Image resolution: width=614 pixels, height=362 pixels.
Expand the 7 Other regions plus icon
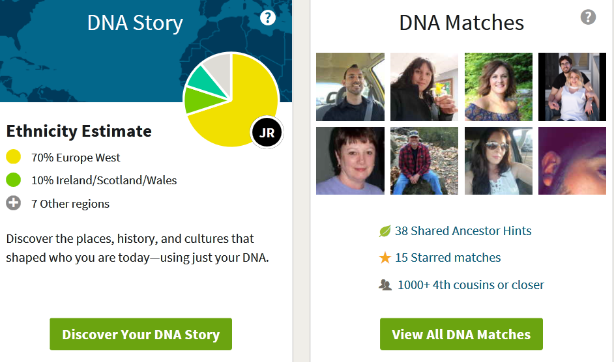pyautogui.click(x=14, y=203)
